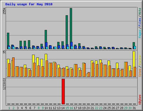Click the "Files" legend label

[140, 22]
